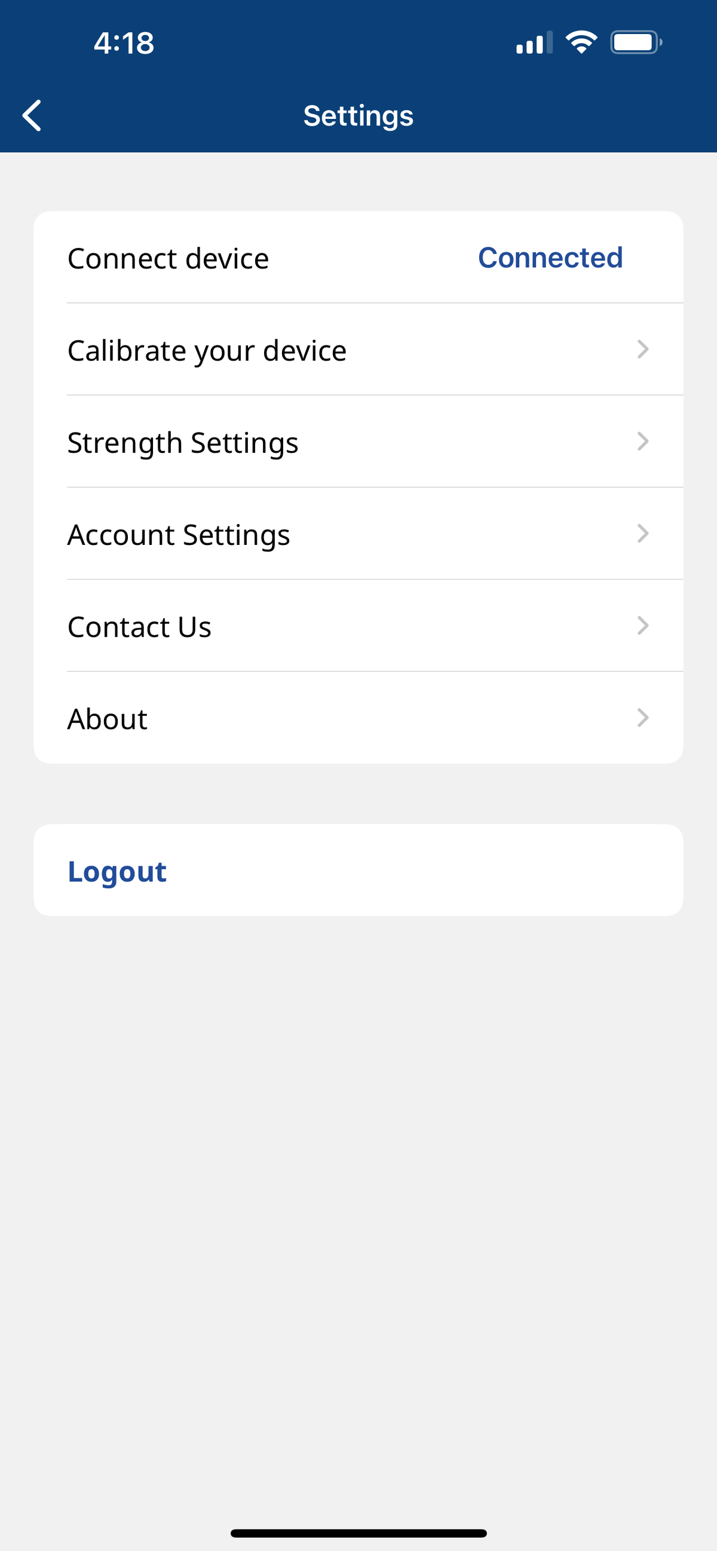717x1551 pixels.
Task: Click chevron beside Calibrate your device
Action: [x=642, y=350]
